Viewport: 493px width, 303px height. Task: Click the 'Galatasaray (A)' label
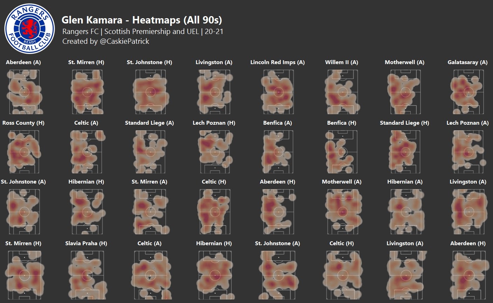pyautogui.click(x=467, y=62)
